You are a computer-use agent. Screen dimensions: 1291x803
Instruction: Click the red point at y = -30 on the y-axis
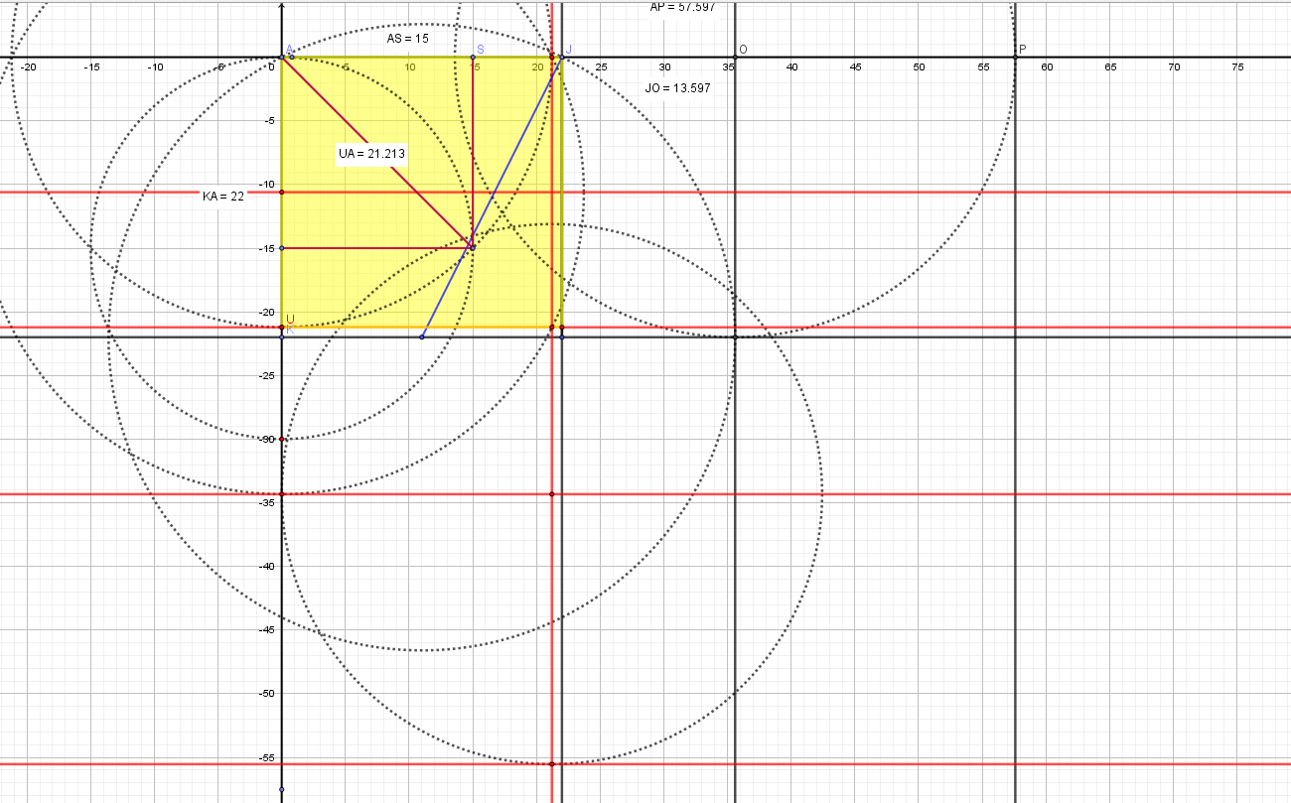(282, 439)
